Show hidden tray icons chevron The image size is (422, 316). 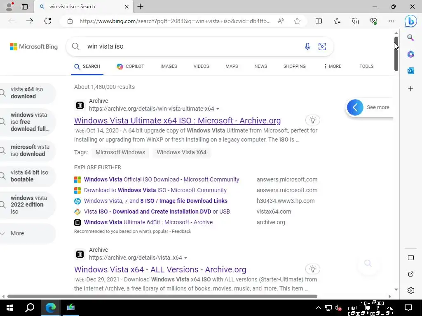coord(319,308)
